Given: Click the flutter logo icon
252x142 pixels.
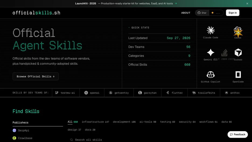Looking at the screenshot, I should (x=168, y=93).
